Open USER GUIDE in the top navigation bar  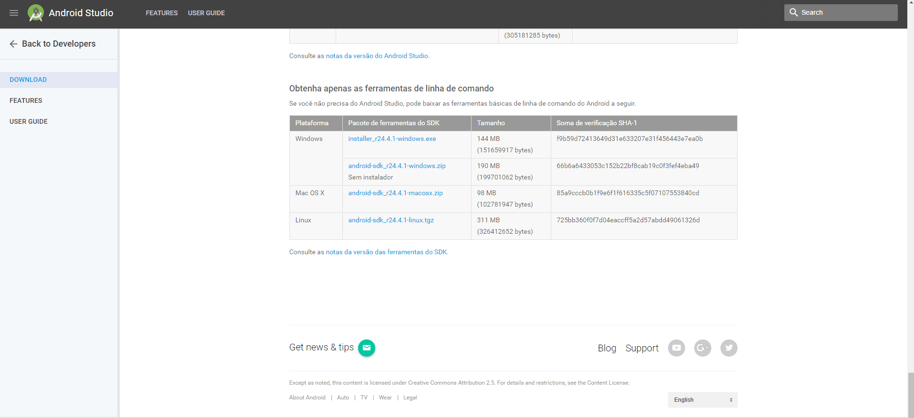[206, 13]
